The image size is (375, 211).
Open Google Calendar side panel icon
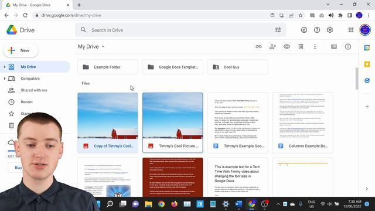367,48
